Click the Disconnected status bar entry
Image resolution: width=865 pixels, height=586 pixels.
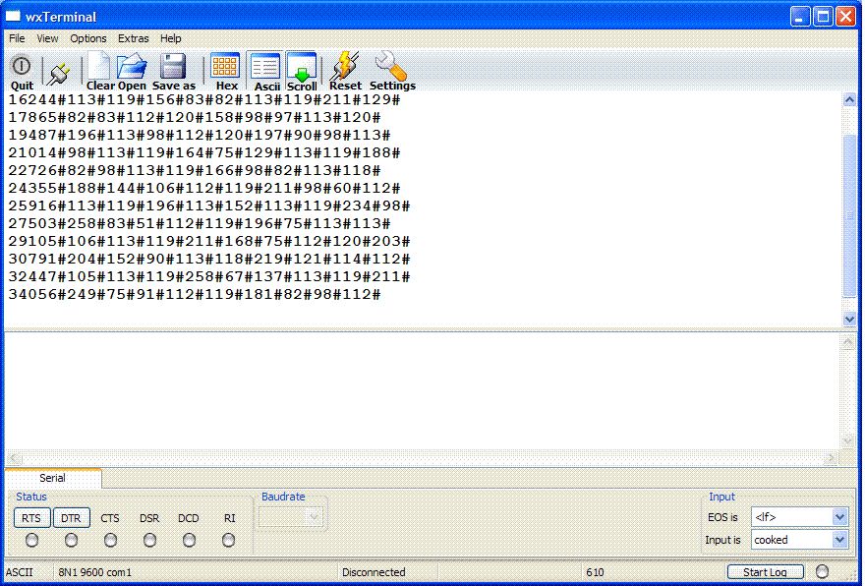pos(374,572)
